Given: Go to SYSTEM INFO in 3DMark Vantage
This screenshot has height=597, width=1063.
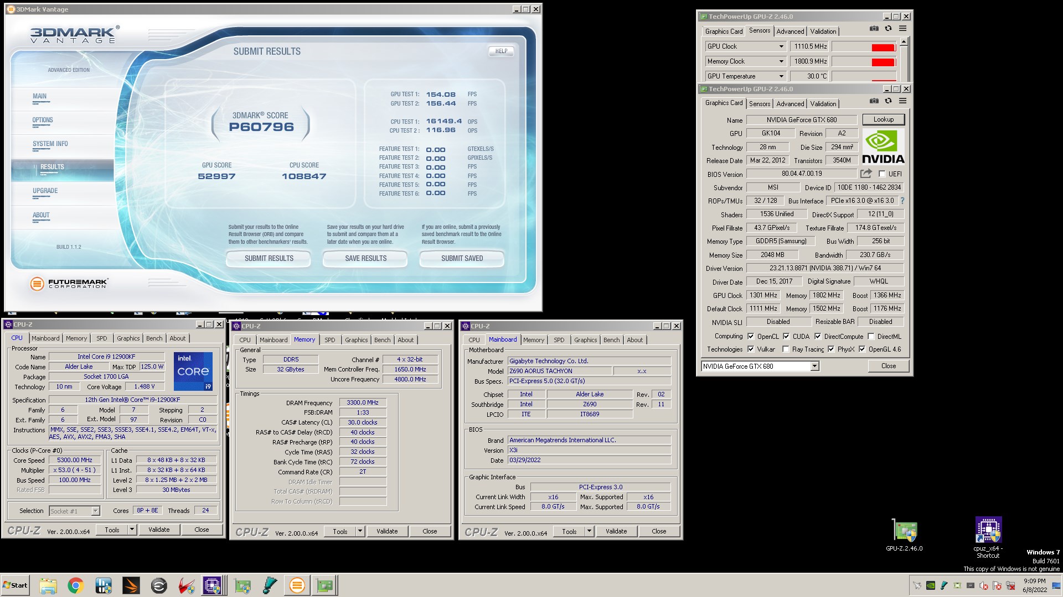Looking at the screenshot, I should click(50, 144).
